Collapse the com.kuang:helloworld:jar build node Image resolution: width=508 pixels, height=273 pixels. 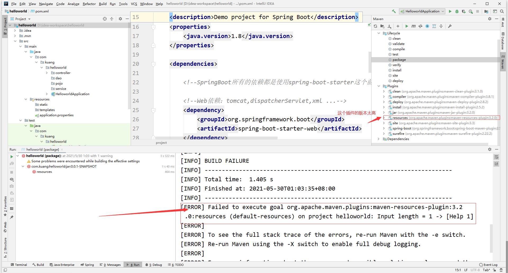coord(23,166)
